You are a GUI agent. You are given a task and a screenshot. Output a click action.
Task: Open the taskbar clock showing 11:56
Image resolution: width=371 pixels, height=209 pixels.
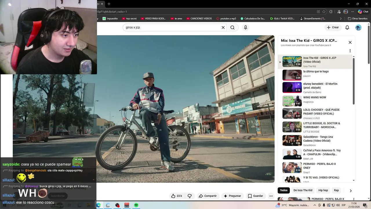(354, 205)
